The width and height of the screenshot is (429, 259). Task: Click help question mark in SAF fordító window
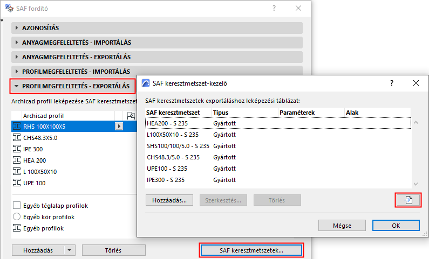(x=274, y=8)
